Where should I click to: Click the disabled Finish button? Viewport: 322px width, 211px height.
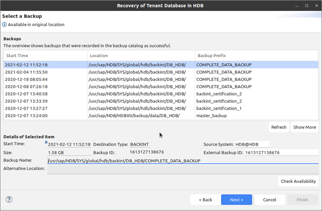(x=303, y=200)
